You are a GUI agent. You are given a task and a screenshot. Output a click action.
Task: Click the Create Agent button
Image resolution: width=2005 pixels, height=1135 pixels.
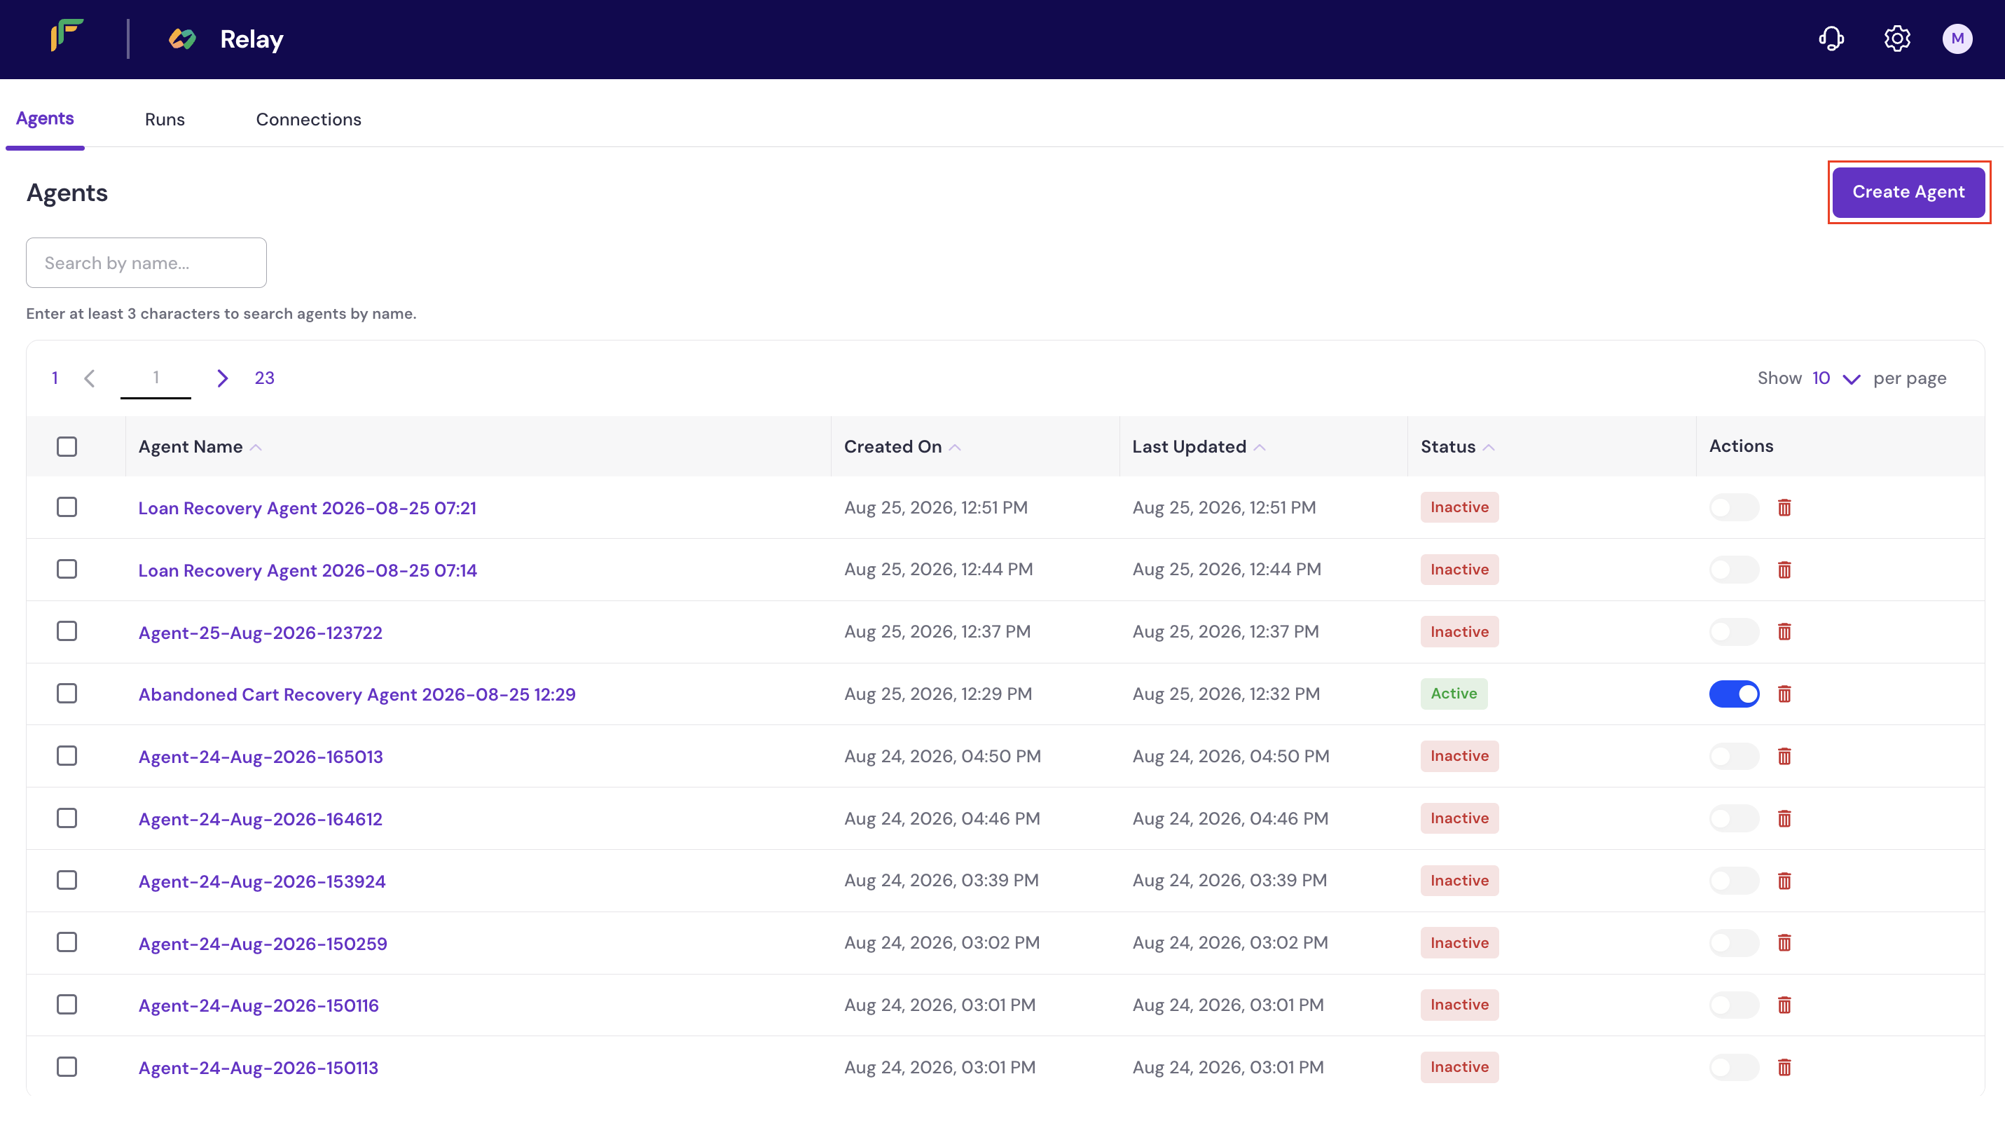pos(1908,192)
